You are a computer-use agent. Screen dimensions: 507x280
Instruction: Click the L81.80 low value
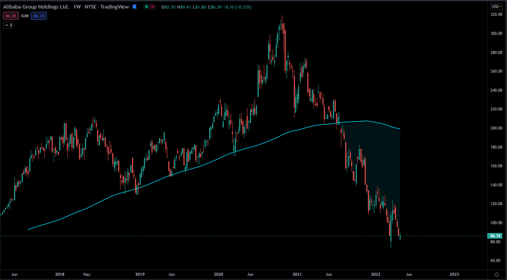click(x=199, y=7)
